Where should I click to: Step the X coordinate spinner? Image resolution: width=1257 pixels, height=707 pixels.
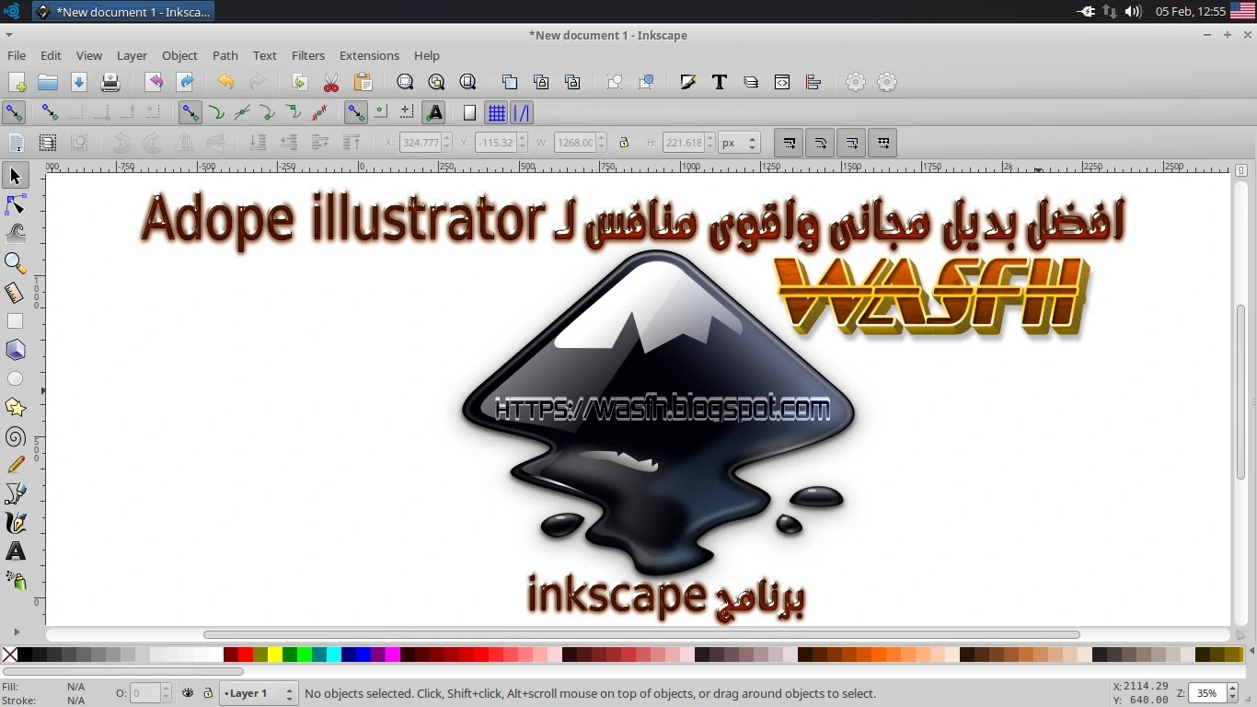pos(447,143)
